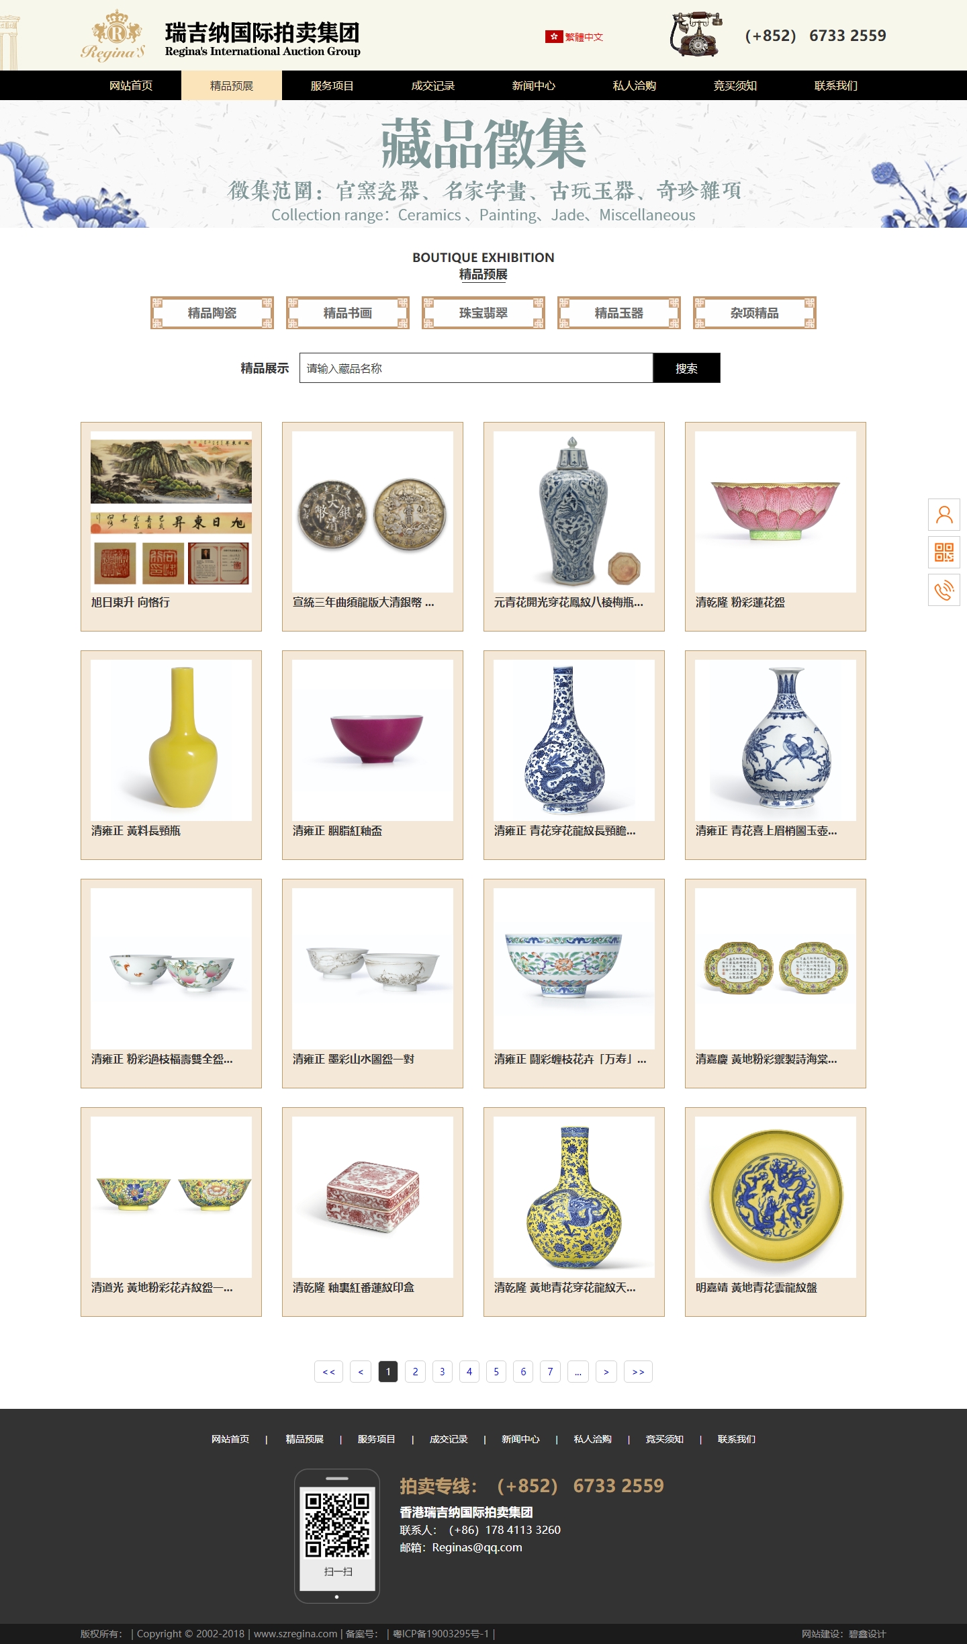Click the 联系我们 footer link

(x=736, y=1439)
